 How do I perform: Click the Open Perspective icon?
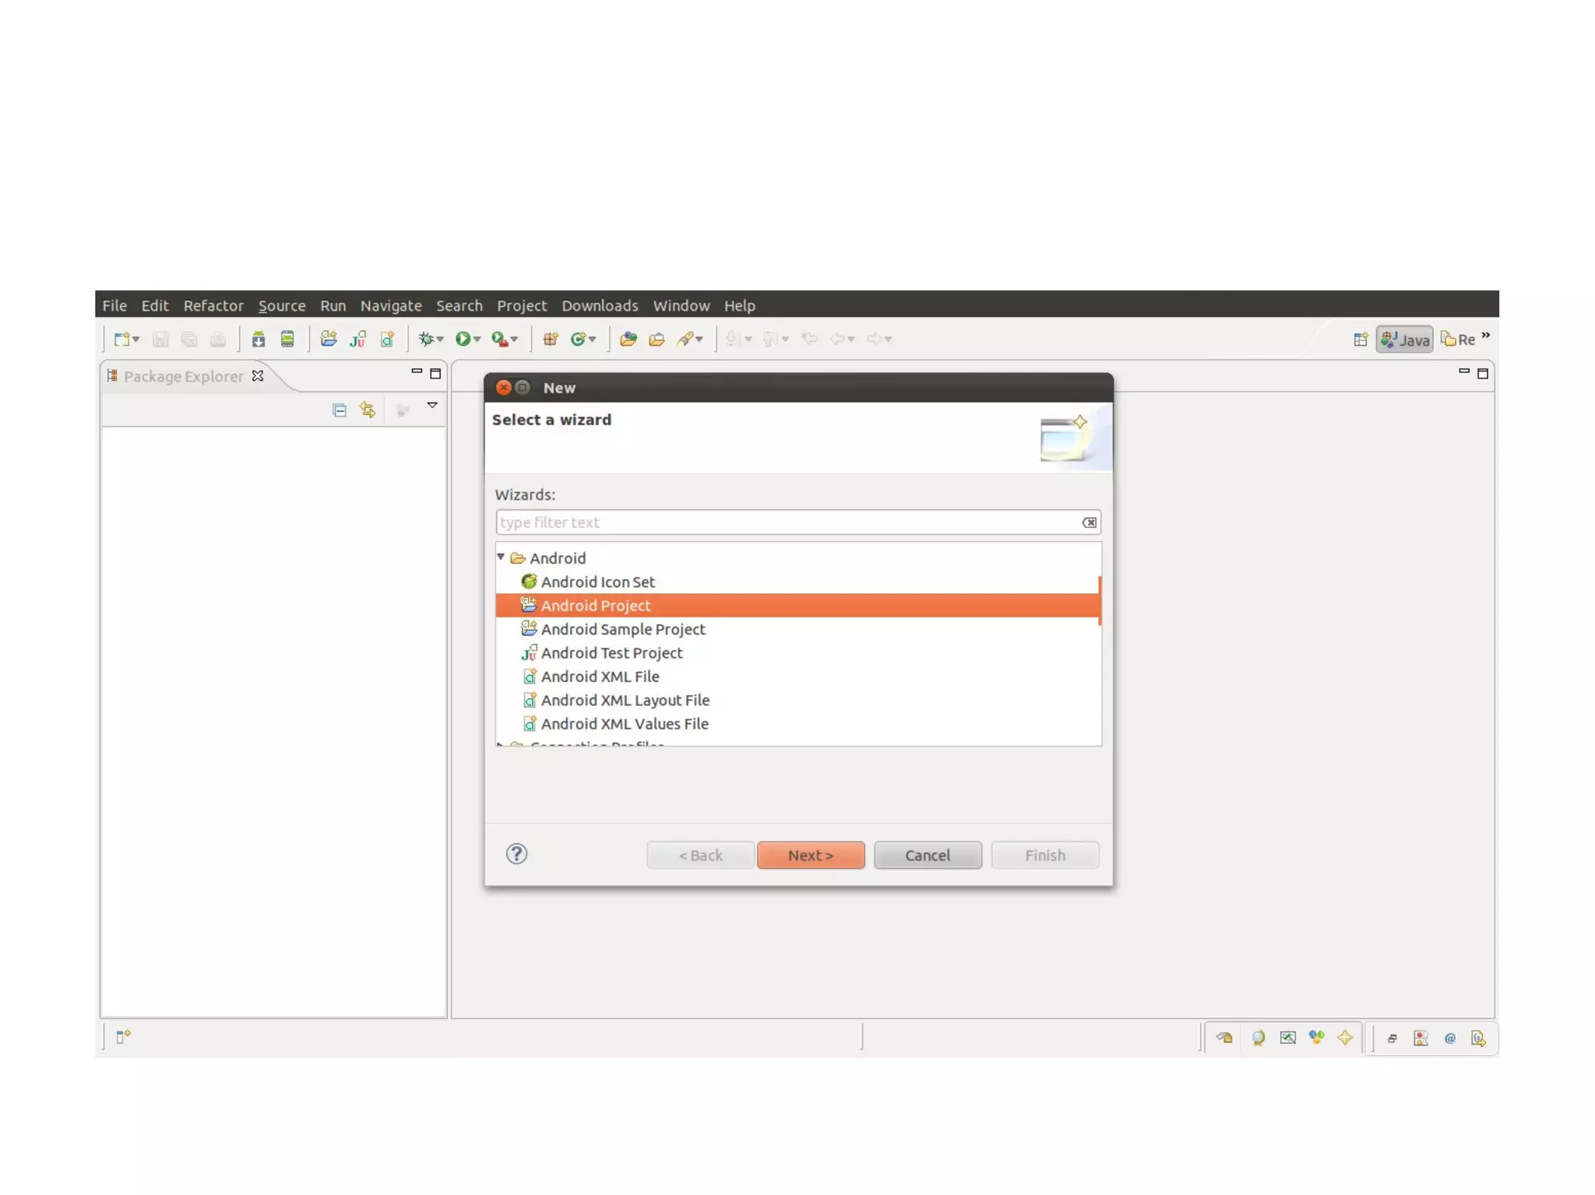(1360, 339)
